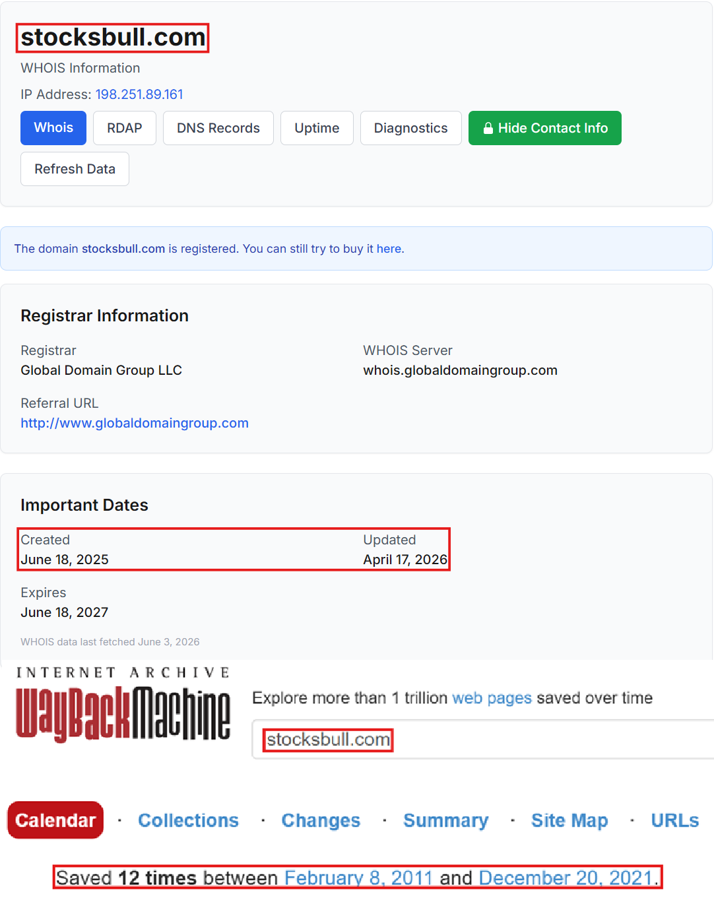The height and width of the screenshot is (904, 714).
Task: Select Expires date 'June 18, 2027'
Action: click(x=65, y=612)
